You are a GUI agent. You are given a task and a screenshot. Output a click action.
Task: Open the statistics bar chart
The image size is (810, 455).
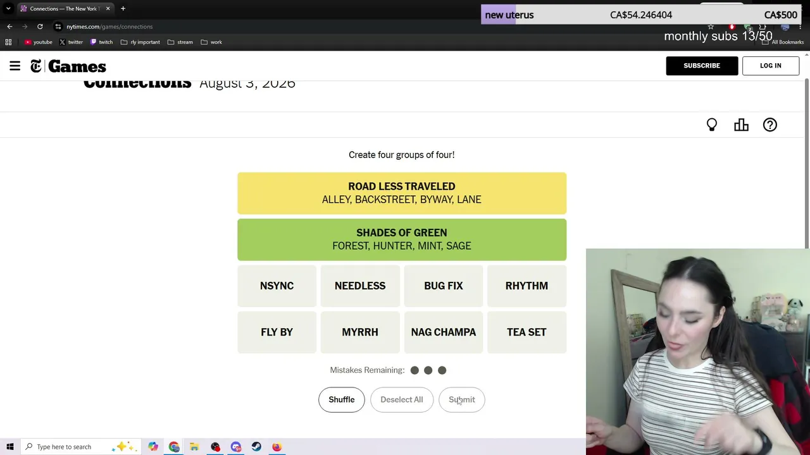coord(741,125)
